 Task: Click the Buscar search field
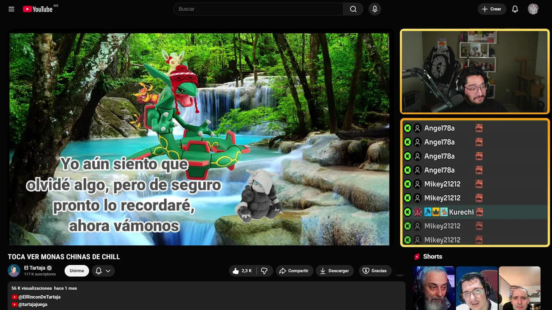point(258,9)
